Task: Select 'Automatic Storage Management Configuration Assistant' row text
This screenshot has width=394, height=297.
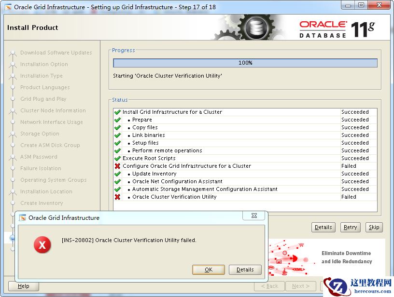Action: pos(205,189)
